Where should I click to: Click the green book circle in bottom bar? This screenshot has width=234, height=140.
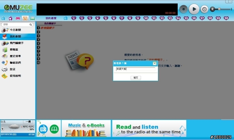[x=54, y=129]
